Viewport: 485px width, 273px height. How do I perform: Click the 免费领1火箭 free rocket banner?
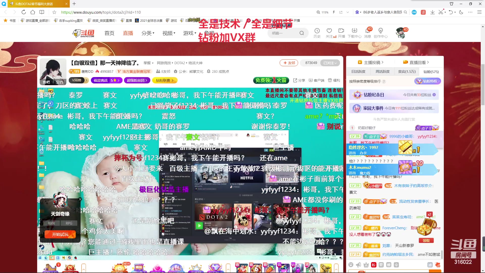[x=271, y=80]
